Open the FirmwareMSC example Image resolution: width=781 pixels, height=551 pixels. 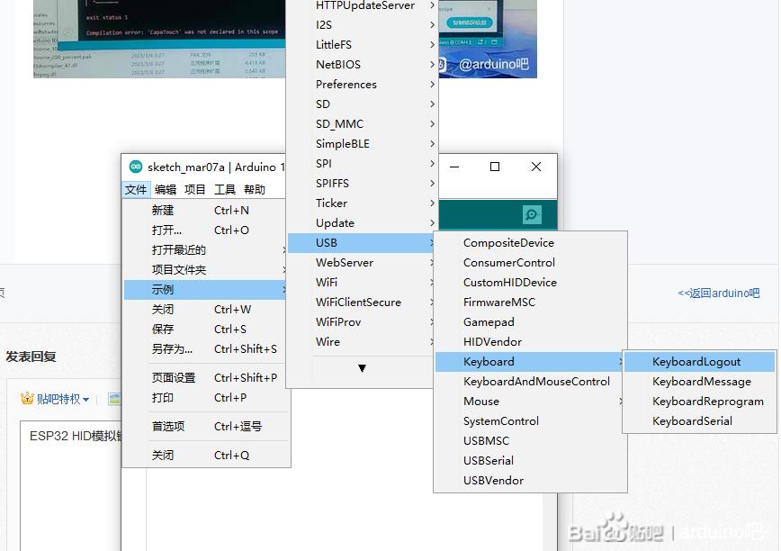(530, 303)
